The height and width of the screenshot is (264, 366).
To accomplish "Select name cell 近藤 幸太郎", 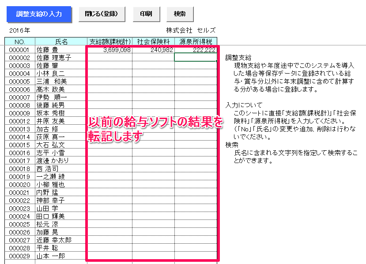I will (61, 239).
